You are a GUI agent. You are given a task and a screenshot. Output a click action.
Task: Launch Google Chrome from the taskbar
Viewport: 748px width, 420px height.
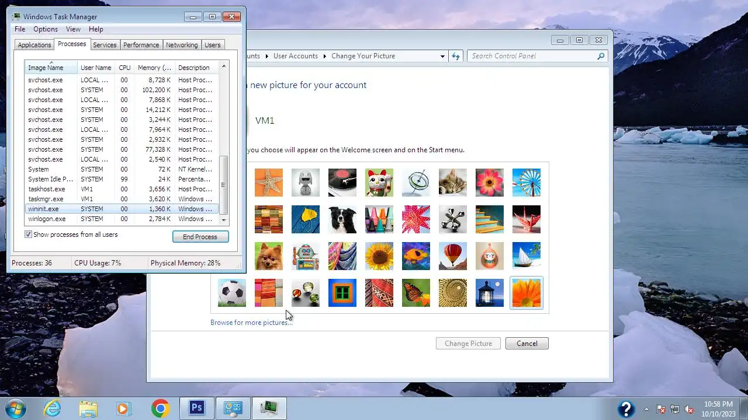point(160,408)
